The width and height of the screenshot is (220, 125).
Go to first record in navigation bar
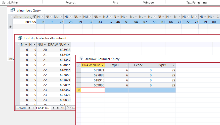click(29, 108)
